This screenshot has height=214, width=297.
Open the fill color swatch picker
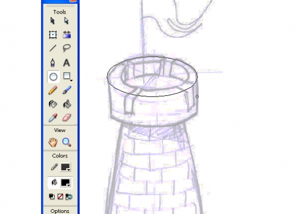pos(65,183)
